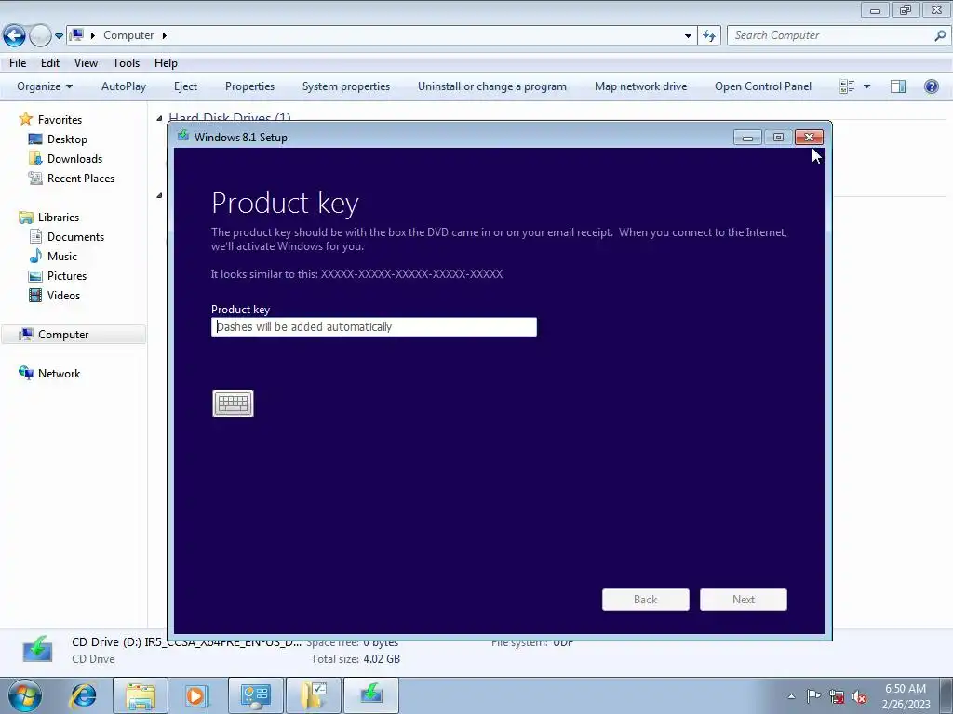953x714 pixels.
Task: Click Eject in the Explorer toolbar
Action: [x=185, y=86]
